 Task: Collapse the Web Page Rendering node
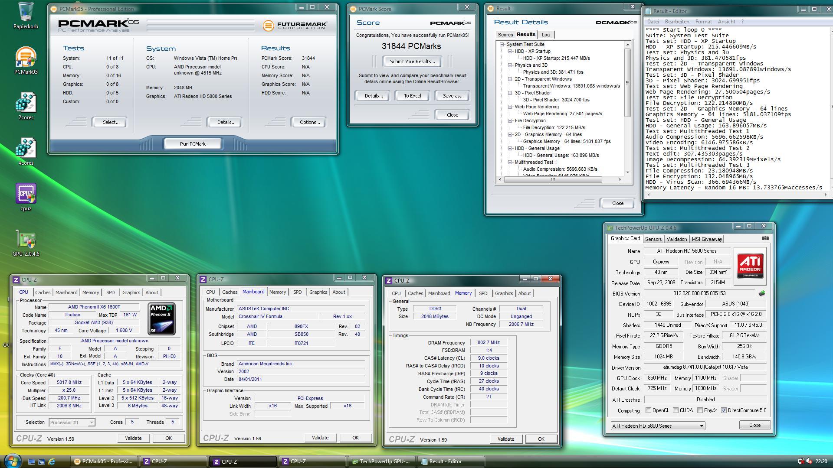point(510,107)
